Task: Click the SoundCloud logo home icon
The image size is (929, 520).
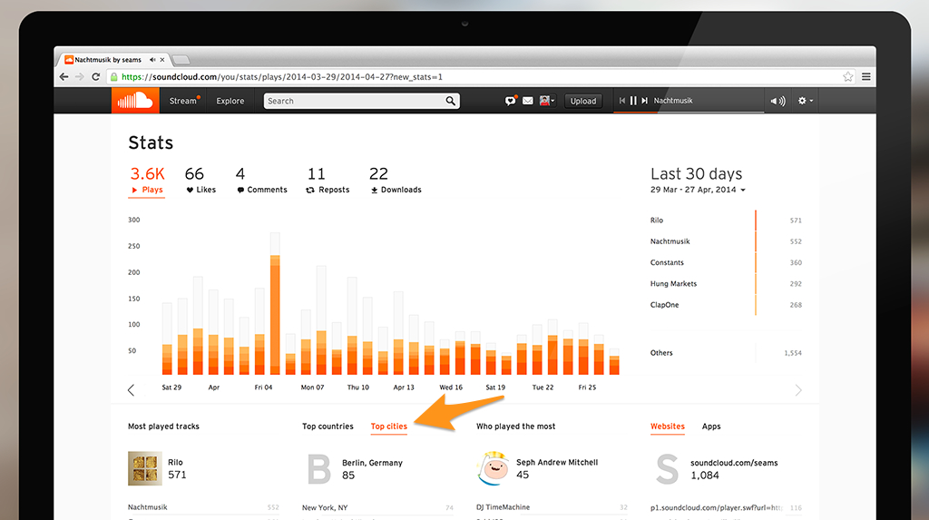Action: [135, 101]
